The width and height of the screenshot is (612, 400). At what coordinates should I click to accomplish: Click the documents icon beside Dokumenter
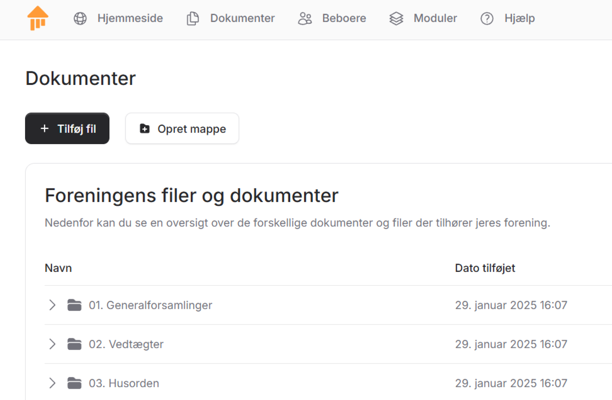click(193, 18)
